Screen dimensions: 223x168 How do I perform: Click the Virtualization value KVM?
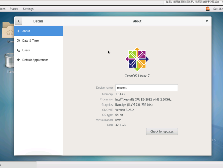tap(118, 120)
